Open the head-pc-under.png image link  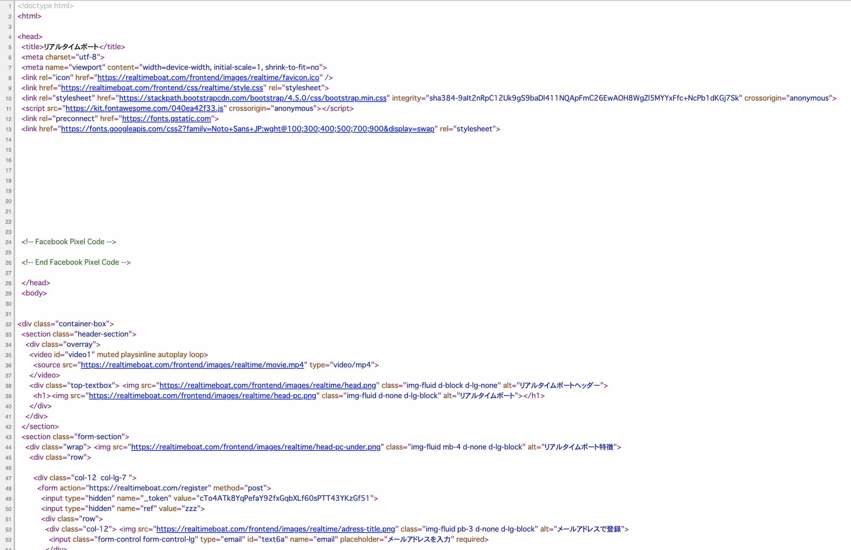pyautogui.click(x=256, y=447)
